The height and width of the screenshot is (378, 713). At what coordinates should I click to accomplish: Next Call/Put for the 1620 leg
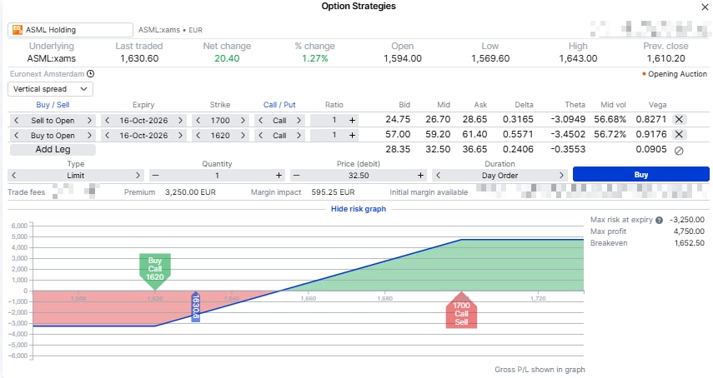[299, 135]
